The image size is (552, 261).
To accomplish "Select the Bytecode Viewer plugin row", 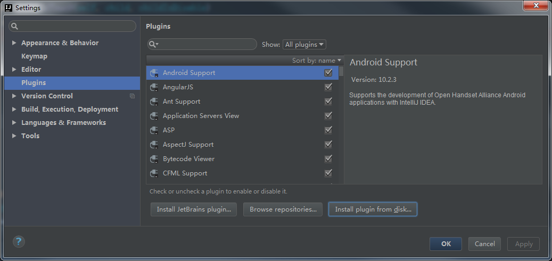I will point(242,159).
